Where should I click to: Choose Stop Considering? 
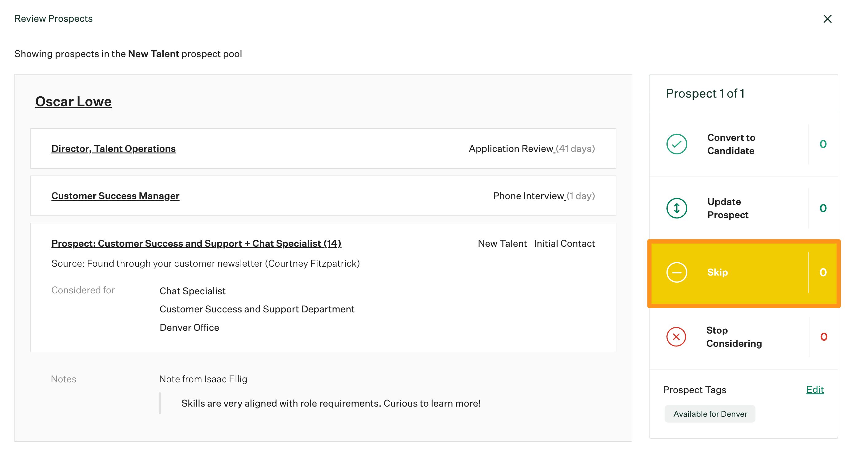734,337
